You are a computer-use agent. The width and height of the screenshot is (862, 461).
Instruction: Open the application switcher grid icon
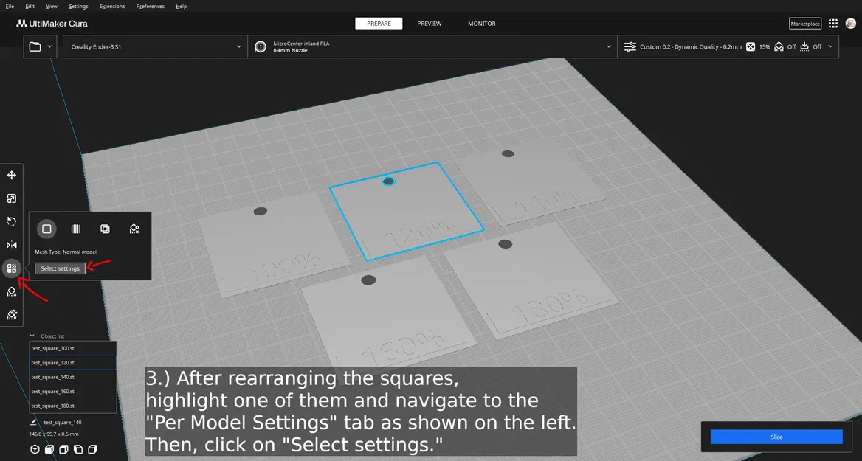[x=833, y=24]
